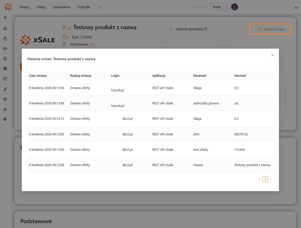This screenshot has height=228, width=301.
Task: Click the Kod towaru 123 link
Action: tap(92, 45)
